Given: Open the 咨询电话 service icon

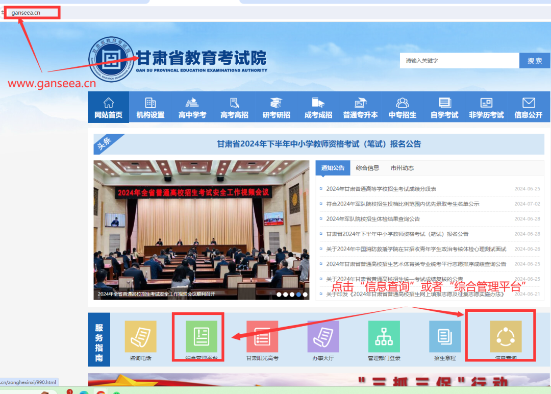Looking at the screenshot, I should [x=140, y=337].
